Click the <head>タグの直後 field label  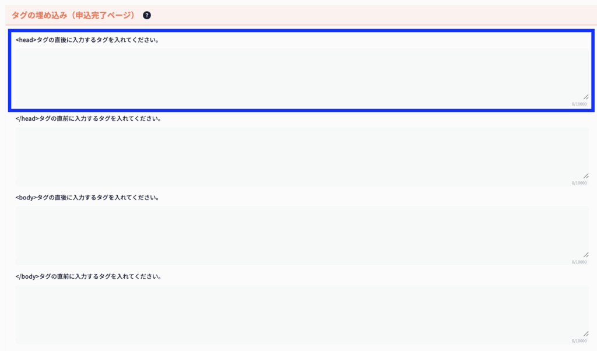coord(87,40)
